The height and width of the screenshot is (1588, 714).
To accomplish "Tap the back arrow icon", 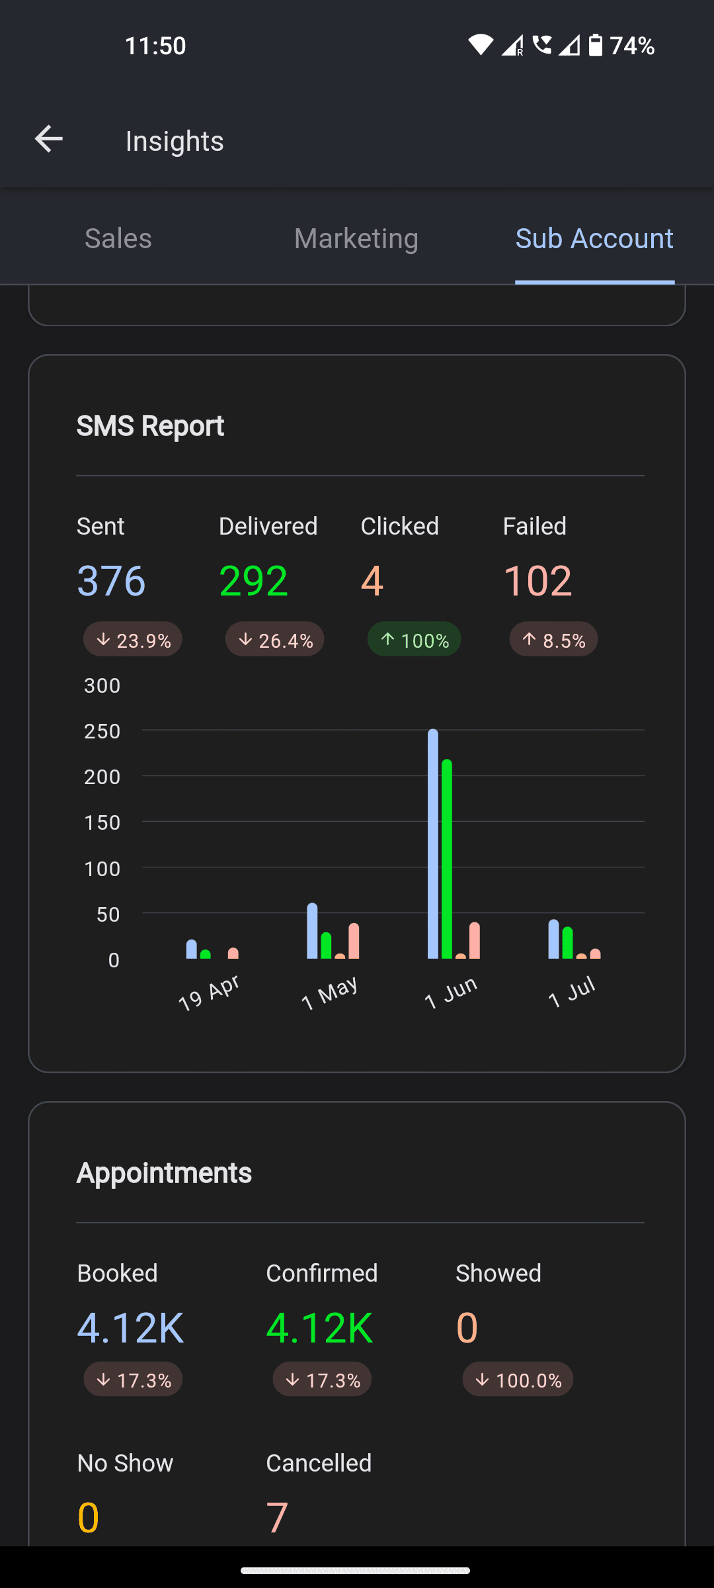I will [48, 139].
